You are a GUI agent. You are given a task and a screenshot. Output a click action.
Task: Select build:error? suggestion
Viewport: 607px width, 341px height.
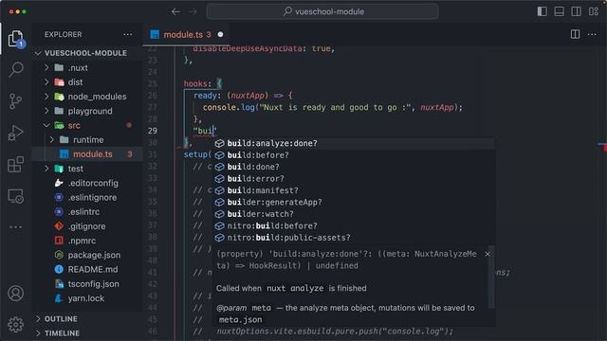point(354,179)
